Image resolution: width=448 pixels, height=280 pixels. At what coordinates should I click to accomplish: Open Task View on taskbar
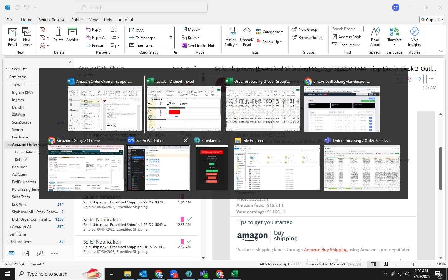[112, 274]
